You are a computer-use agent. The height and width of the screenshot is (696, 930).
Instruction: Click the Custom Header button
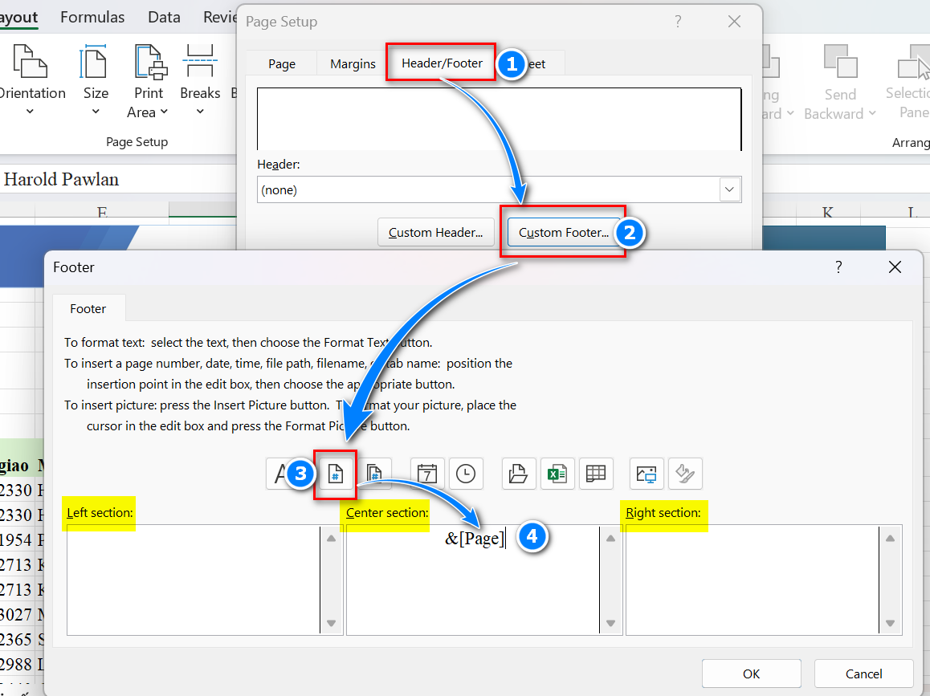tap(435, 233)
